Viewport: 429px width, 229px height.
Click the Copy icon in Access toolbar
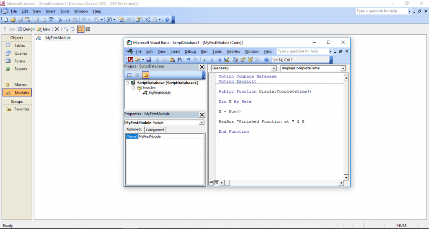click(67, 19)
